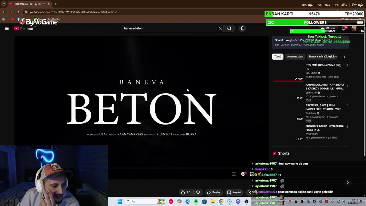This screenshot has height=206, width=366.
Task: Like the video with thumbs up
Action: coord(186,192)
